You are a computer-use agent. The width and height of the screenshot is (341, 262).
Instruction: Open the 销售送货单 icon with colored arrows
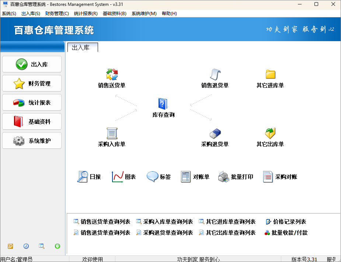point(112,74)
